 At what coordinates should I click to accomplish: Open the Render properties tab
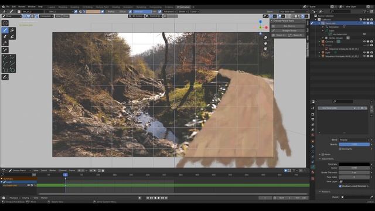[x=312, y=114]
